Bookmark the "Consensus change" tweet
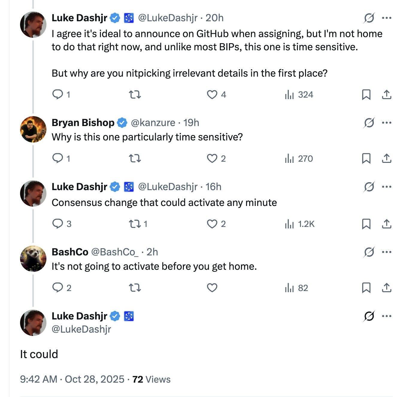Image resolution: width=403 pixels, height=397 pixels. point(366,224)
